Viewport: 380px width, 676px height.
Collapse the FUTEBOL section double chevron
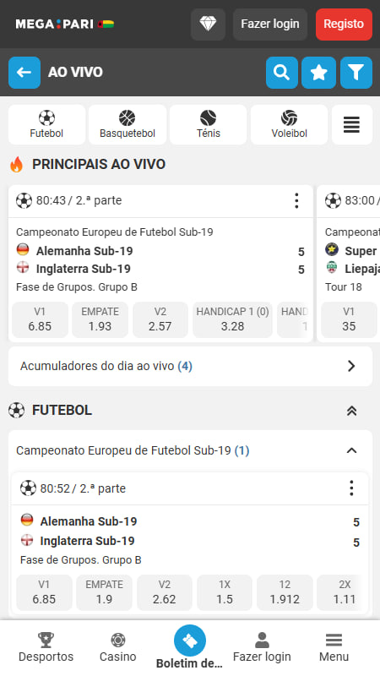(351, 411)
